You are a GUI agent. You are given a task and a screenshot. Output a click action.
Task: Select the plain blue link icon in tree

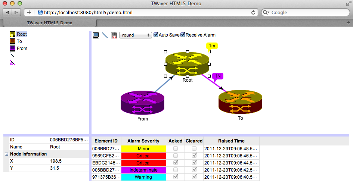tap(12, 55)
